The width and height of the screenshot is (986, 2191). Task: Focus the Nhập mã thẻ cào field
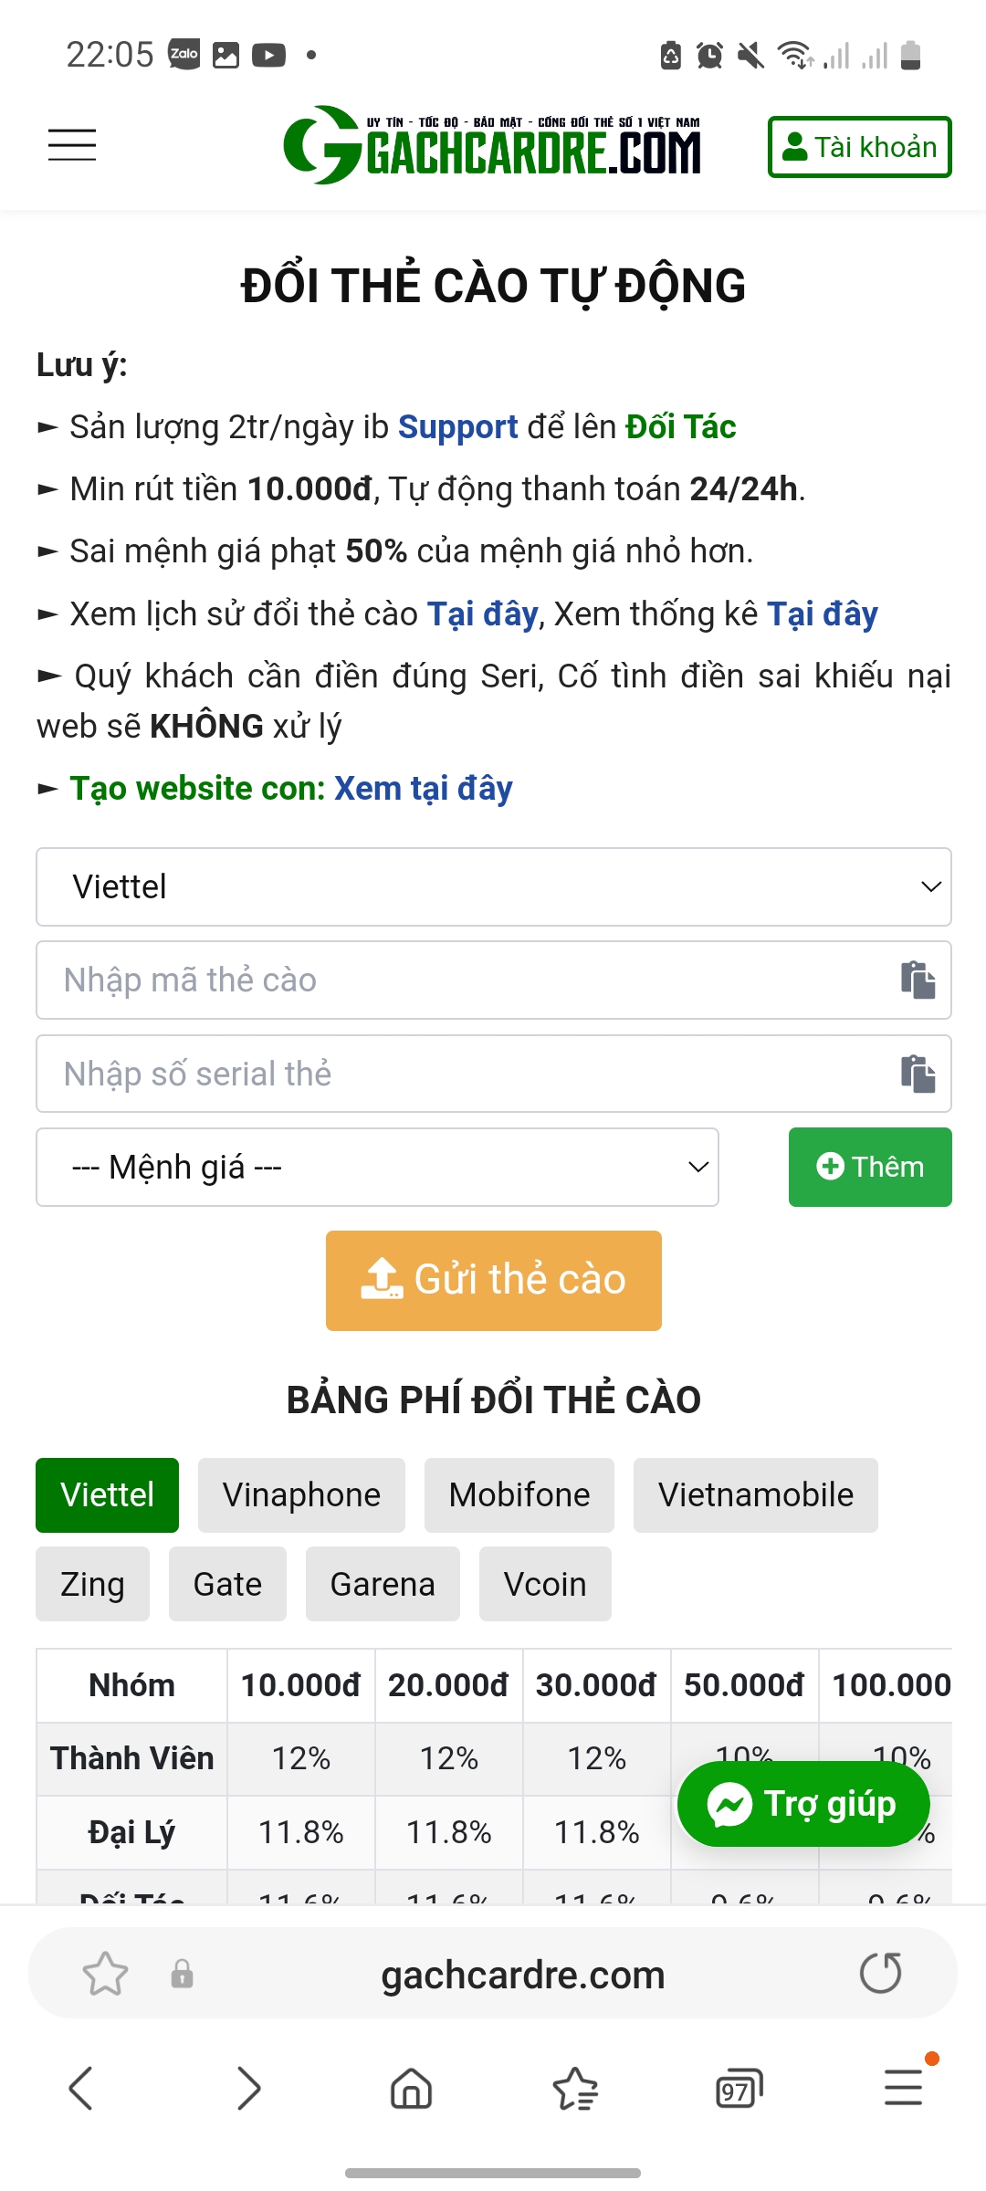pos(466,980)
